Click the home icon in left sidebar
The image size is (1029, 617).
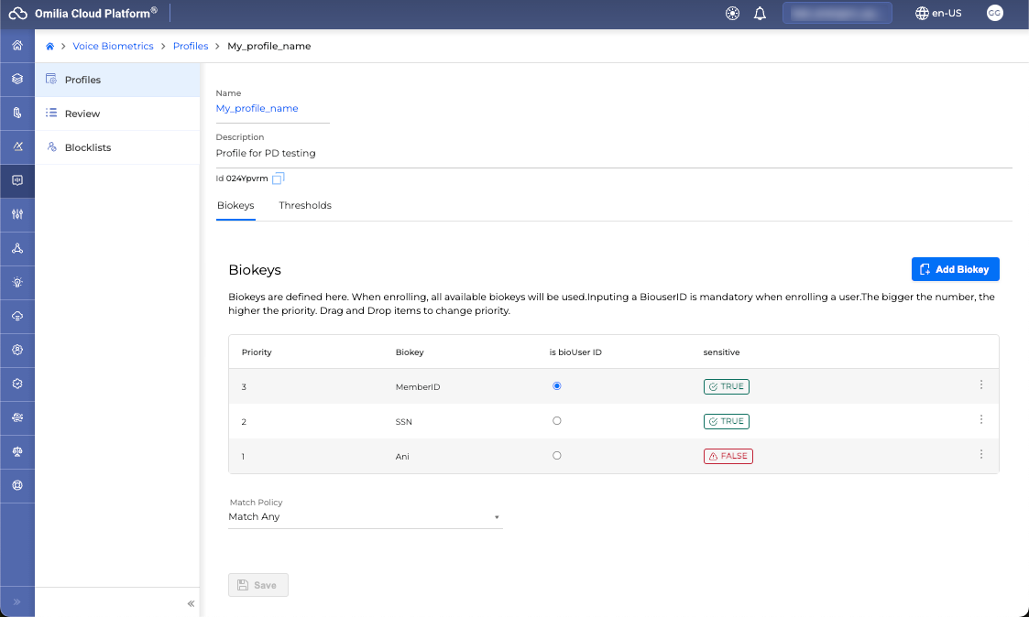(17, 46)
